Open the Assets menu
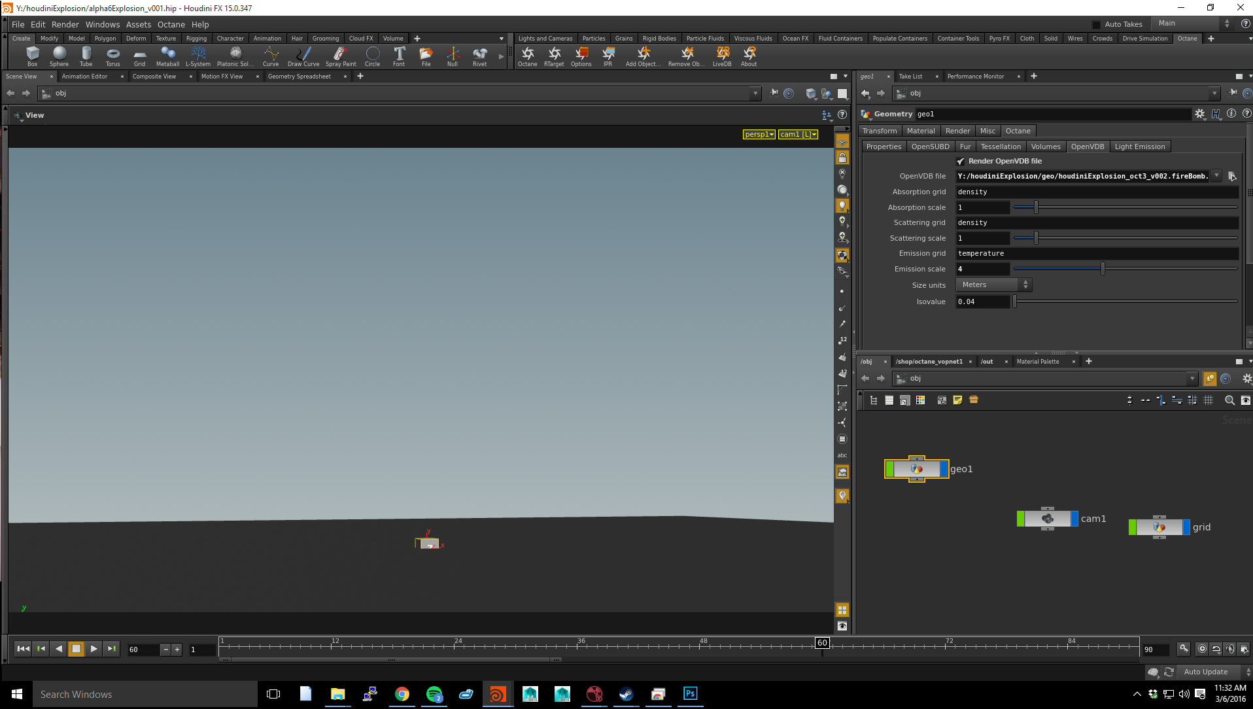1253x709 pixels. (x=139, y=25)
